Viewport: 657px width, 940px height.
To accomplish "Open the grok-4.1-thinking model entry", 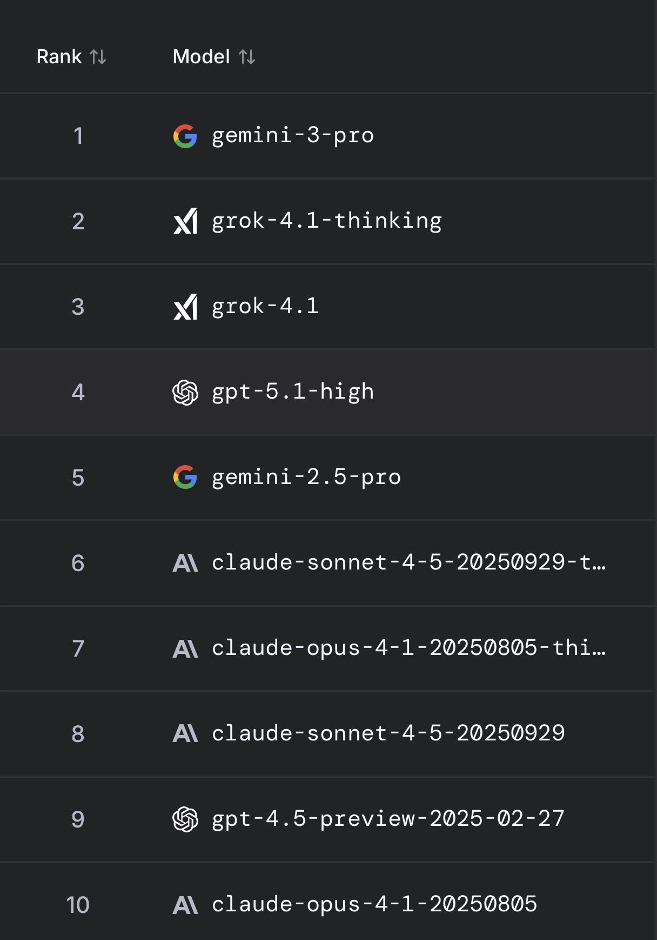I will (x=327, y=221).
